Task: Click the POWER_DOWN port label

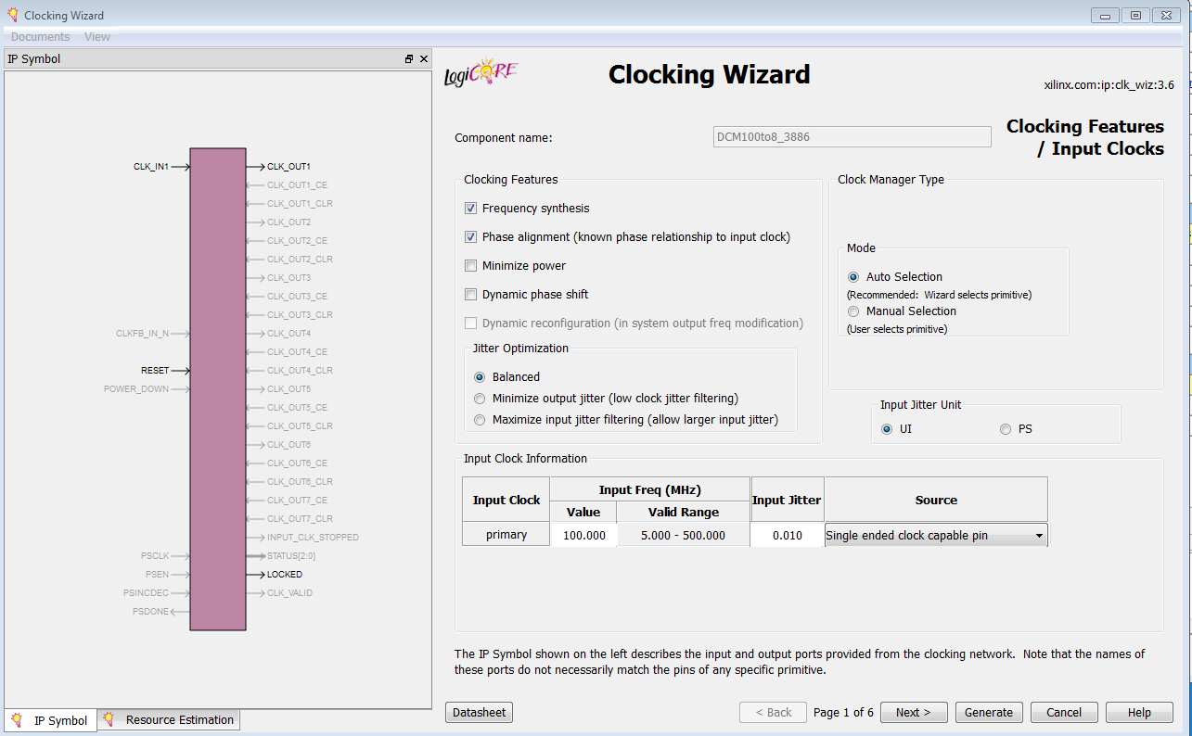Action: pyautogui.click(x=136, y=389)
